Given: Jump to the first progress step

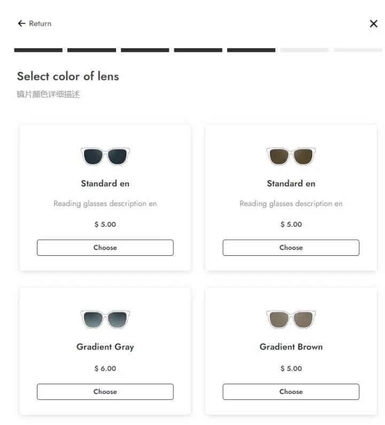Looking at the screenshot, I should (x=38, y=50).
